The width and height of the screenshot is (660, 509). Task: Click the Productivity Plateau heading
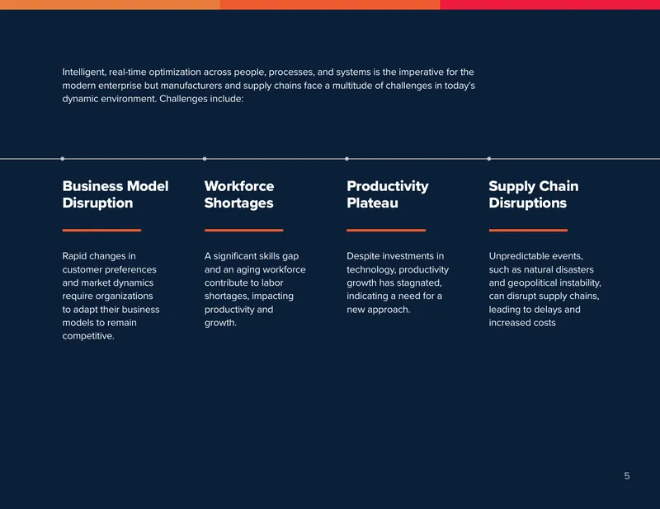click(387, 194)
